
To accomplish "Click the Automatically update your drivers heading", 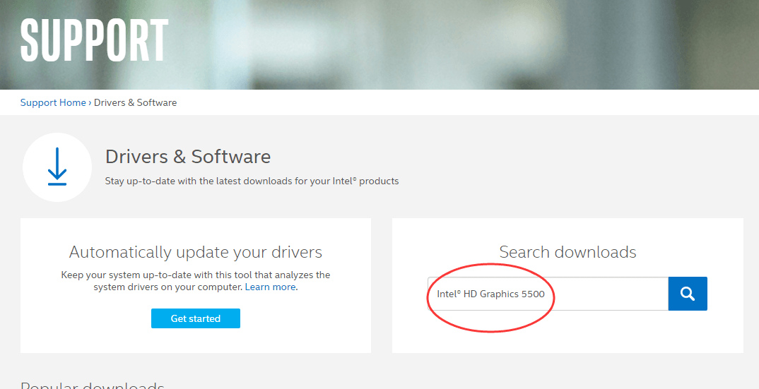I will tap(196, 252).
